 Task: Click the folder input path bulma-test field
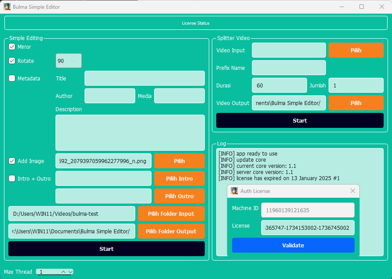(x=72, y=214)
